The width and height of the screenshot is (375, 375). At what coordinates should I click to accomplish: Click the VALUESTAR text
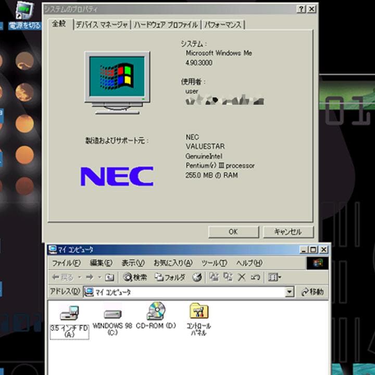[x=205, y=146]
